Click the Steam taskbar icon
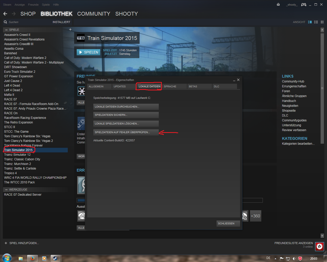Viewport: 327px width, 262px height. (55, 258)
